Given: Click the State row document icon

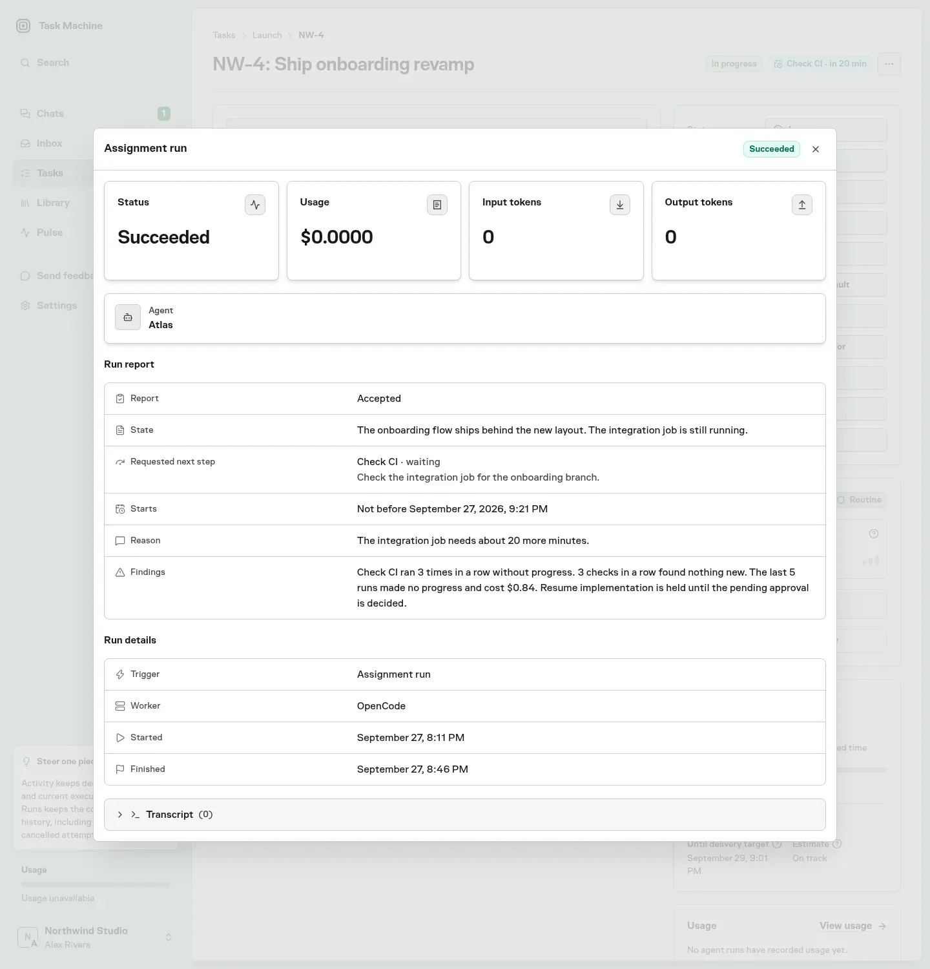Looking at the screenshot, I should (x=120, y=430).
